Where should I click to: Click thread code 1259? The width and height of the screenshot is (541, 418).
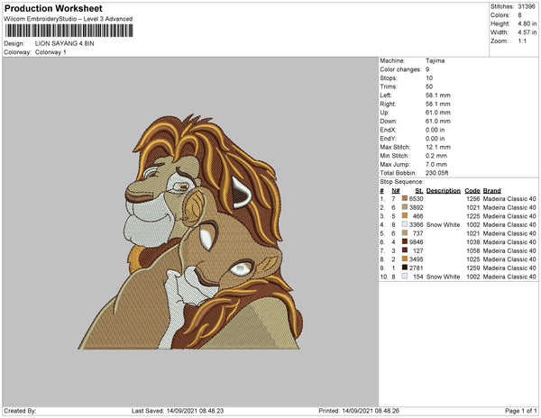[473, 268]
